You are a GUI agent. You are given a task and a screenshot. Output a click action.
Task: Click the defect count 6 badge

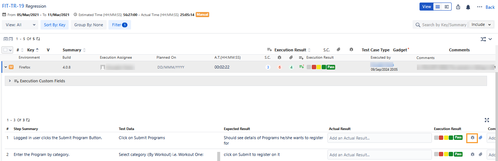click(280, 67)
